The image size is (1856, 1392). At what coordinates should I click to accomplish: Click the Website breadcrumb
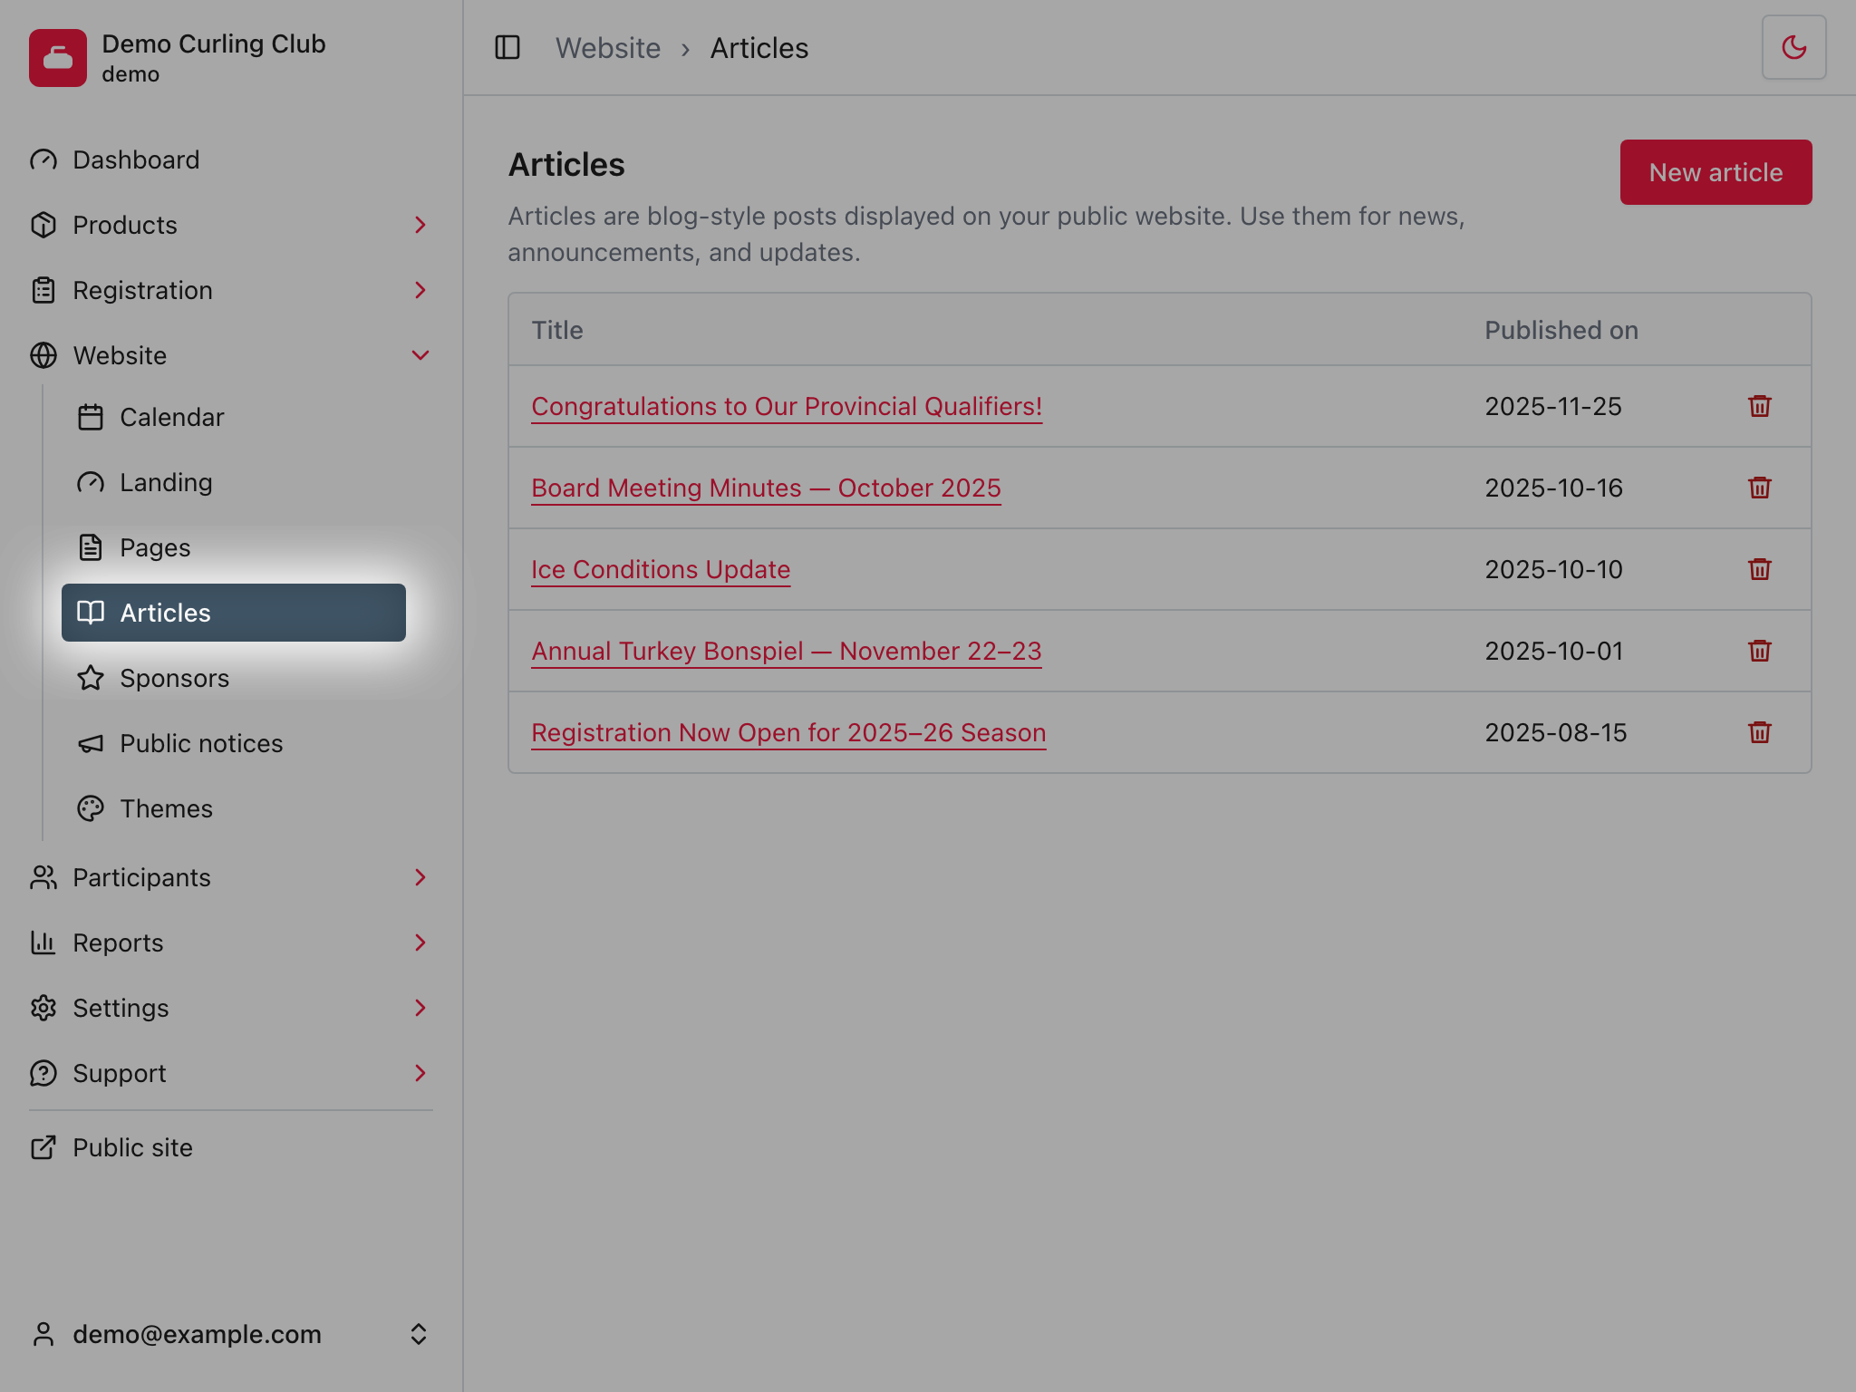(608, 48)
